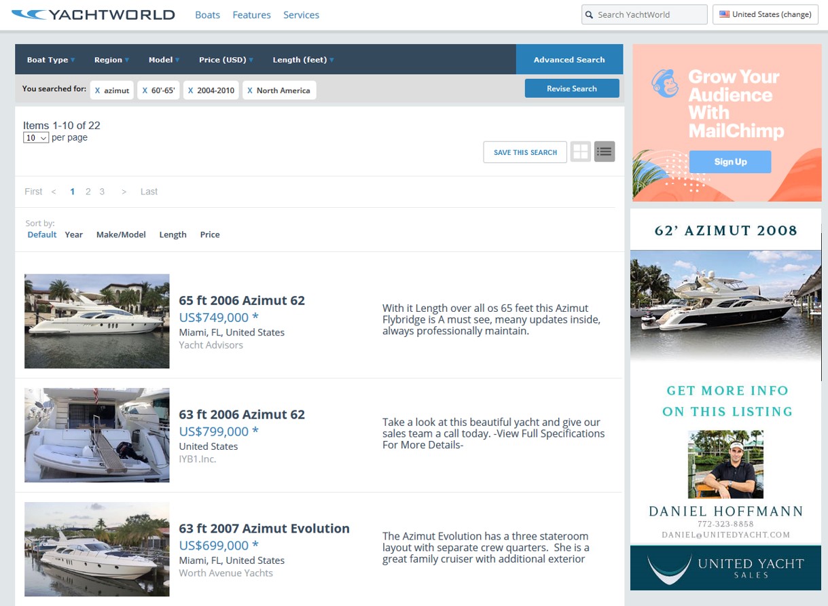Change items per page dropdown

36,138
